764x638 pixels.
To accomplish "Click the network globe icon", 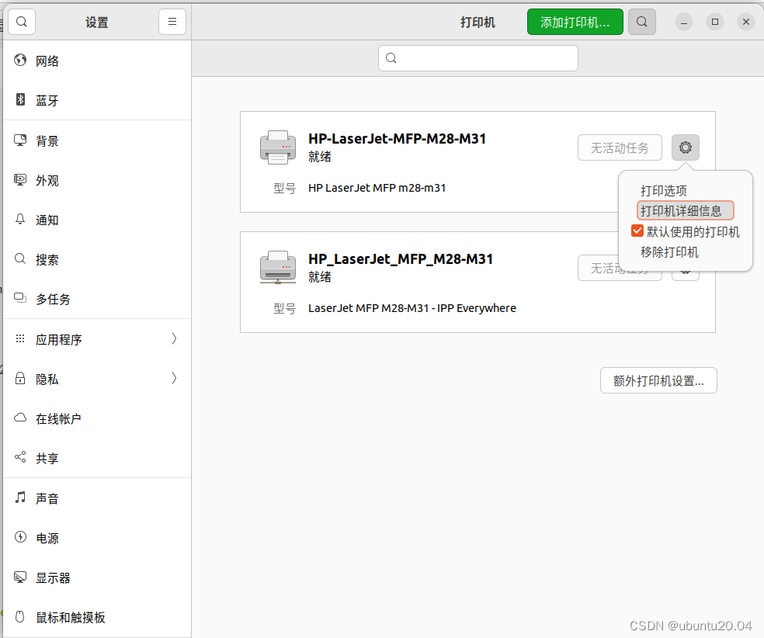I will coord(20,60).
